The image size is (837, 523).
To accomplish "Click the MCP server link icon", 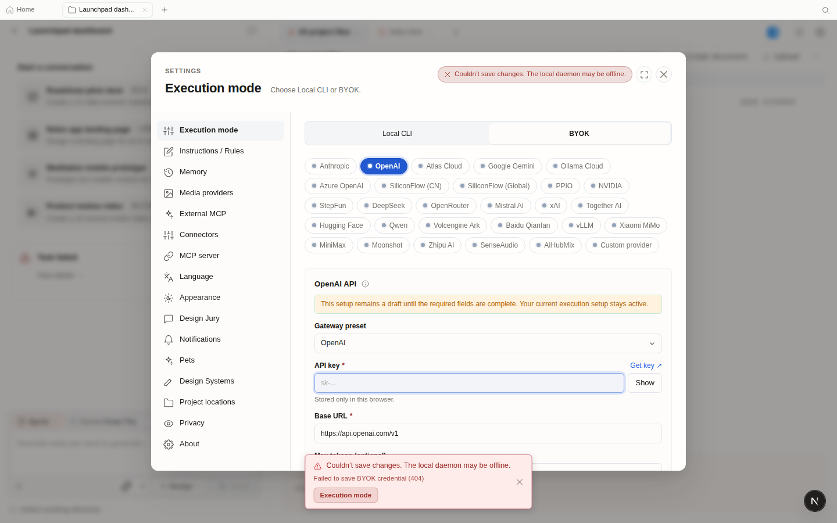I will tap(169, 256).
